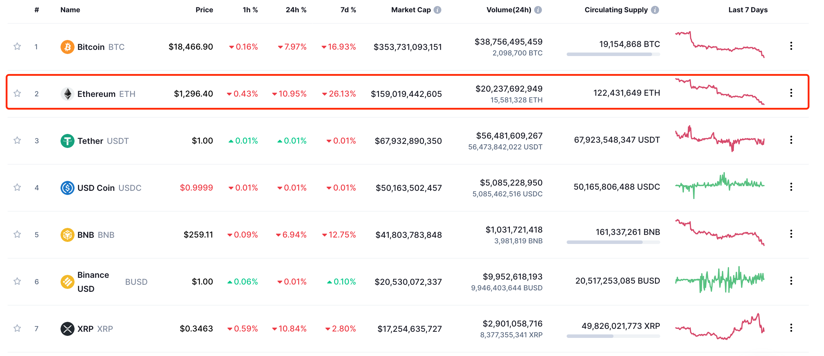Add Bitcoin to watchlist with star
The image size is (824, 356).
pyautogui.click(x=17, y=47)
